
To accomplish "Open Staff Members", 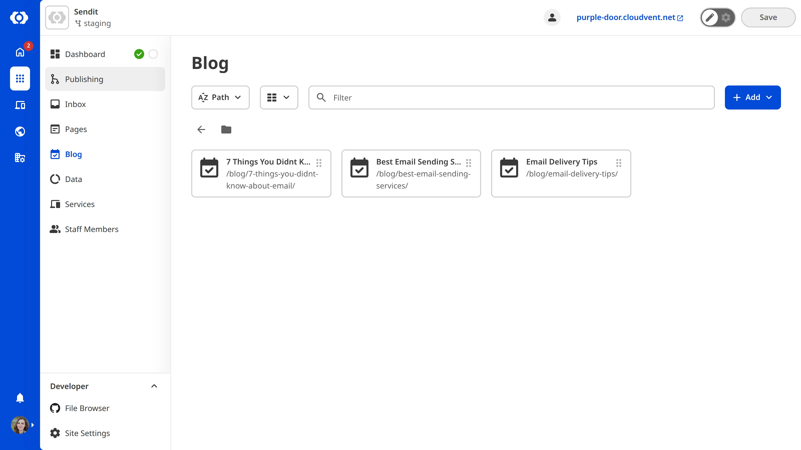I will [x=91, y=229].
